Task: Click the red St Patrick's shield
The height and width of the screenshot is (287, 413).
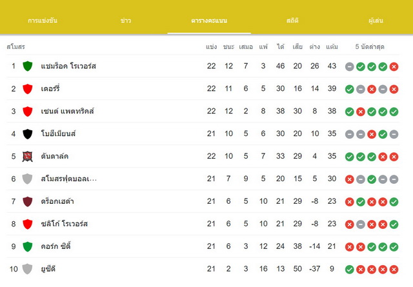Action: click(x=28, y=112)
